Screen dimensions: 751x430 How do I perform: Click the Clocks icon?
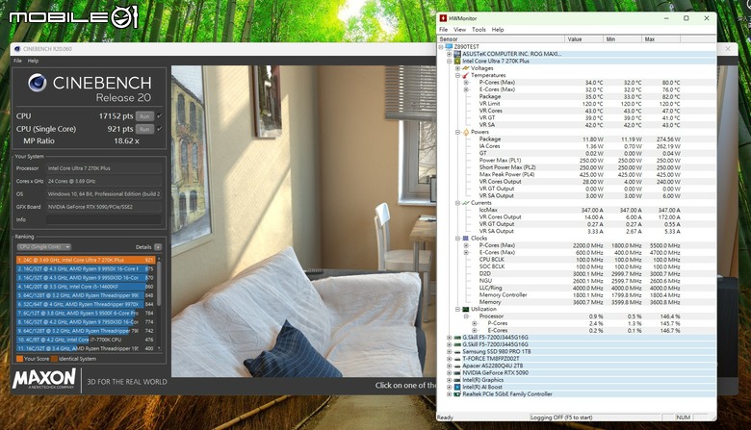(x=466, y=239)
